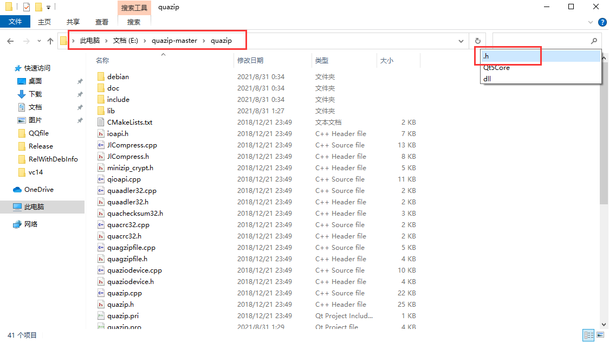Select the quazip.pri file icon
This screenshot has width=609, height=342.
(101, 315)
